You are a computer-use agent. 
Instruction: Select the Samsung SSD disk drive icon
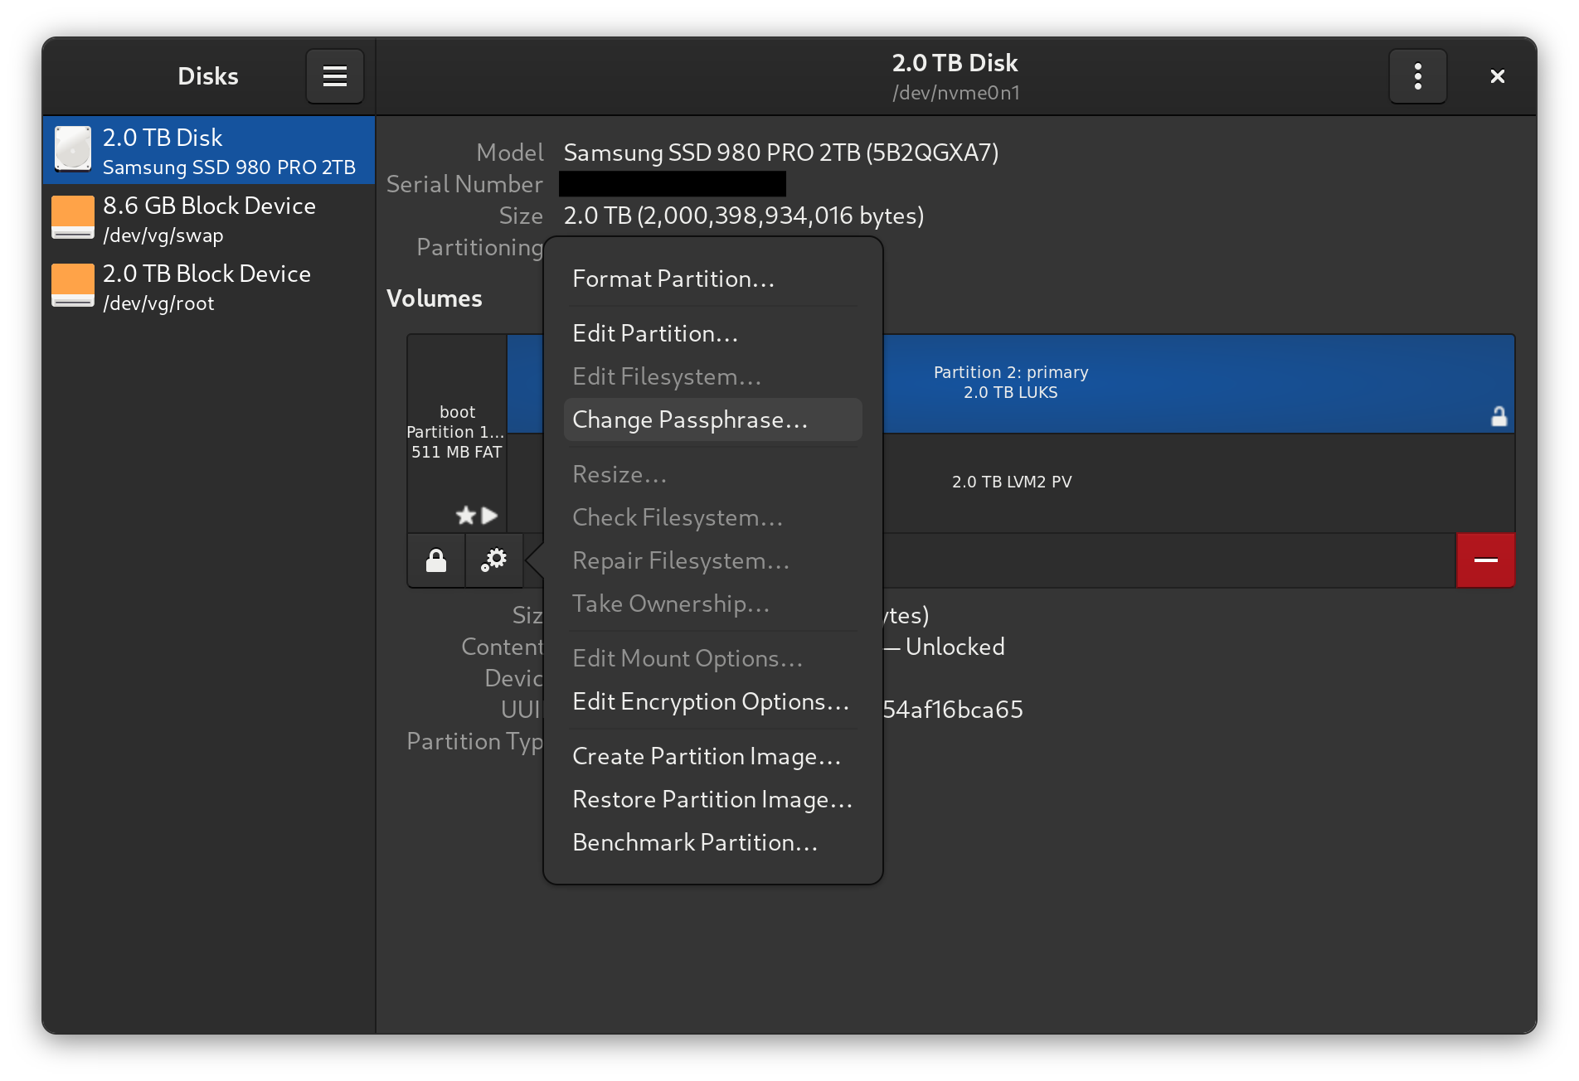tap(73, 150)
